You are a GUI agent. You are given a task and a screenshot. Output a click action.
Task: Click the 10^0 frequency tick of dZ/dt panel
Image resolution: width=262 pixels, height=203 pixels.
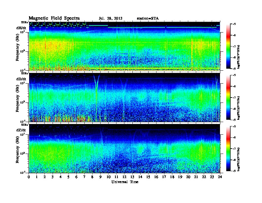coord(22,153)
